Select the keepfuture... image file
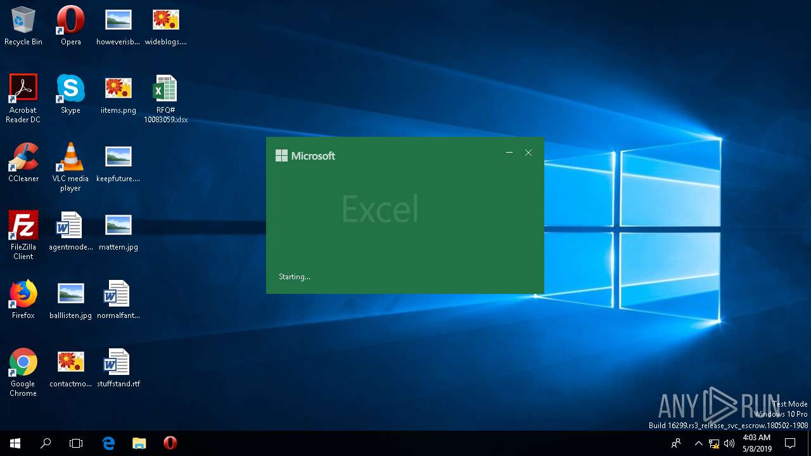Viewport: 811px width, 456px height. (x=118, y=163)
